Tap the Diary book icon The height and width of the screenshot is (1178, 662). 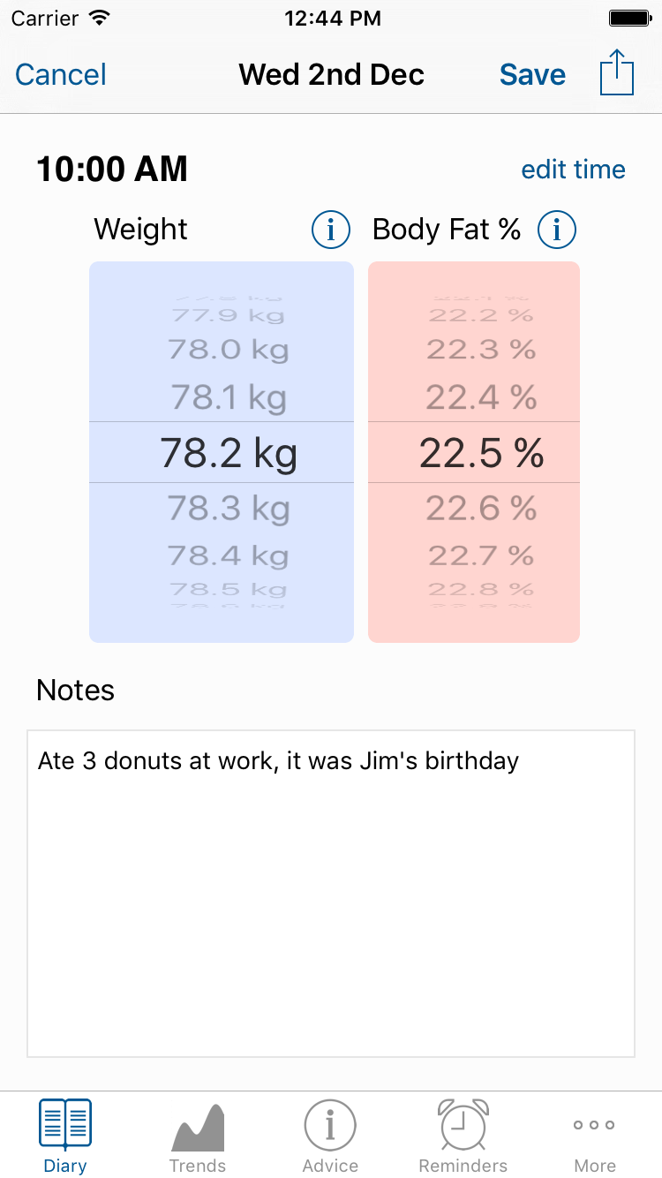click(x=65, y=1125)
